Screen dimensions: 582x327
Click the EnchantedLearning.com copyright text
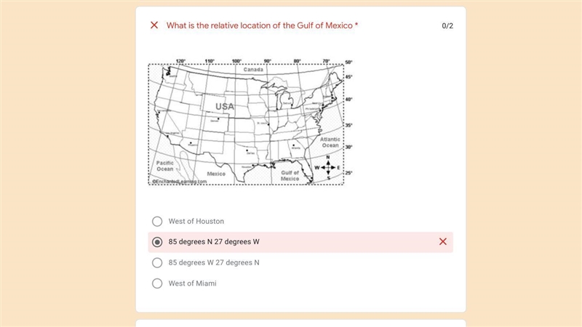[179, 181]
